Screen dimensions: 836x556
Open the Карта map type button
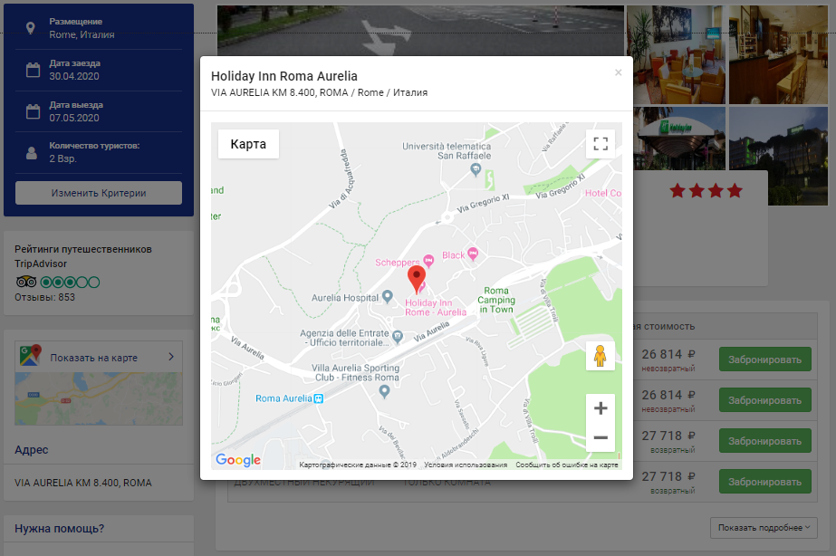pyautogui.click(x=248, y=144)
